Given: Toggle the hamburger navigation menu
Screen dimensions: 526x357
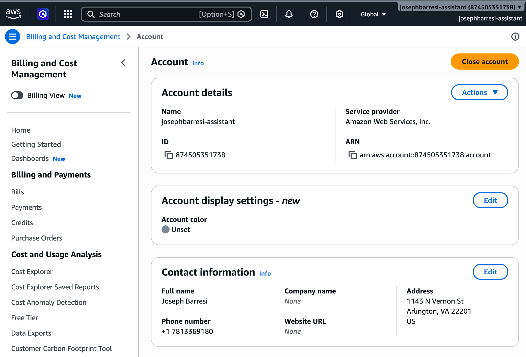Looking at the screenshot, I should coord(13,37).
